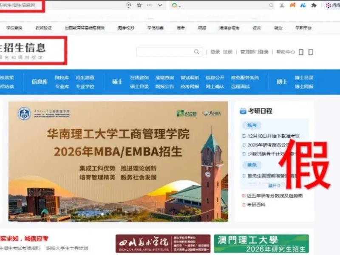This screenshot has width=340, height=255.
Task: Open 推免服务系统 in the blue navigation bar
Action: click(245, 77)
